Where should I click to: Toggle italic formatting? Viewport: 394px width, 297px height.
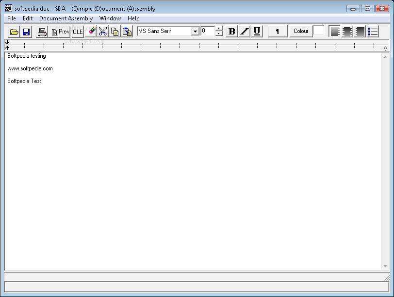point(244,32)
